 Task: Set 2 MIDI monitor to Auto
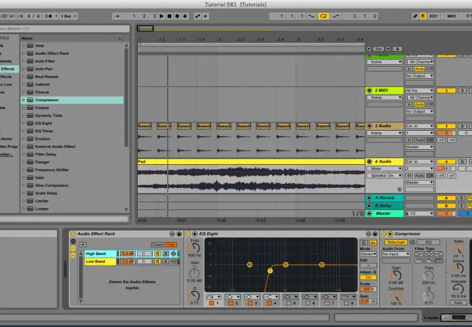pyautogui.click(x=420, y=105)
